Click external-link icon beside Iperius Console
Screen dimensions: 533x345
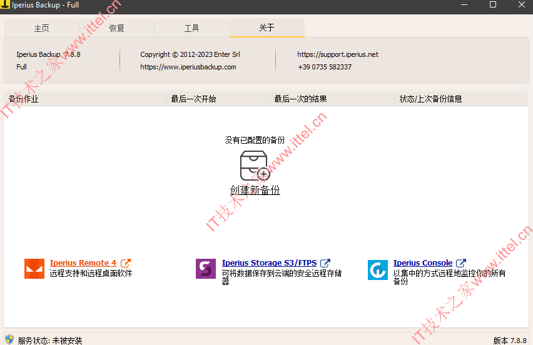click(461, 263)
